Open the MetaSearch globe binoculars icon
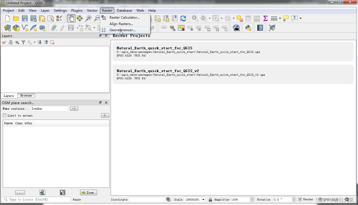Image resolution: width=358 pixels, height=205 pixels. coord(236,28)
